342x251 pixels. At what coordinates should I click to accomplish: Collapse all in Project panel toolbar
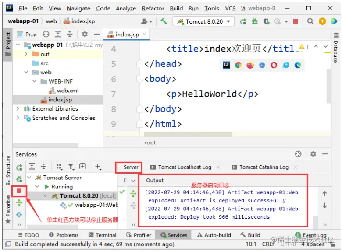tap(70, 34)
